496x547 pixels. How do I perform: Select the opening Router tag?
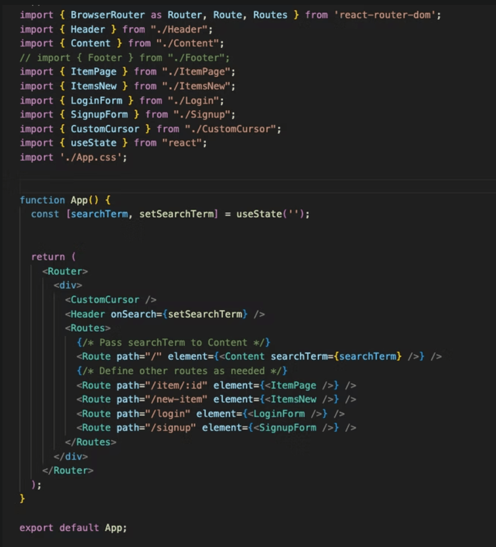point(65,271)
